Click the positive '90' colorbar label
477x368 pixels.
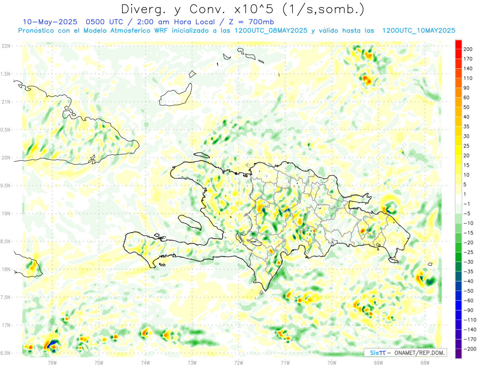click(467, 87)
